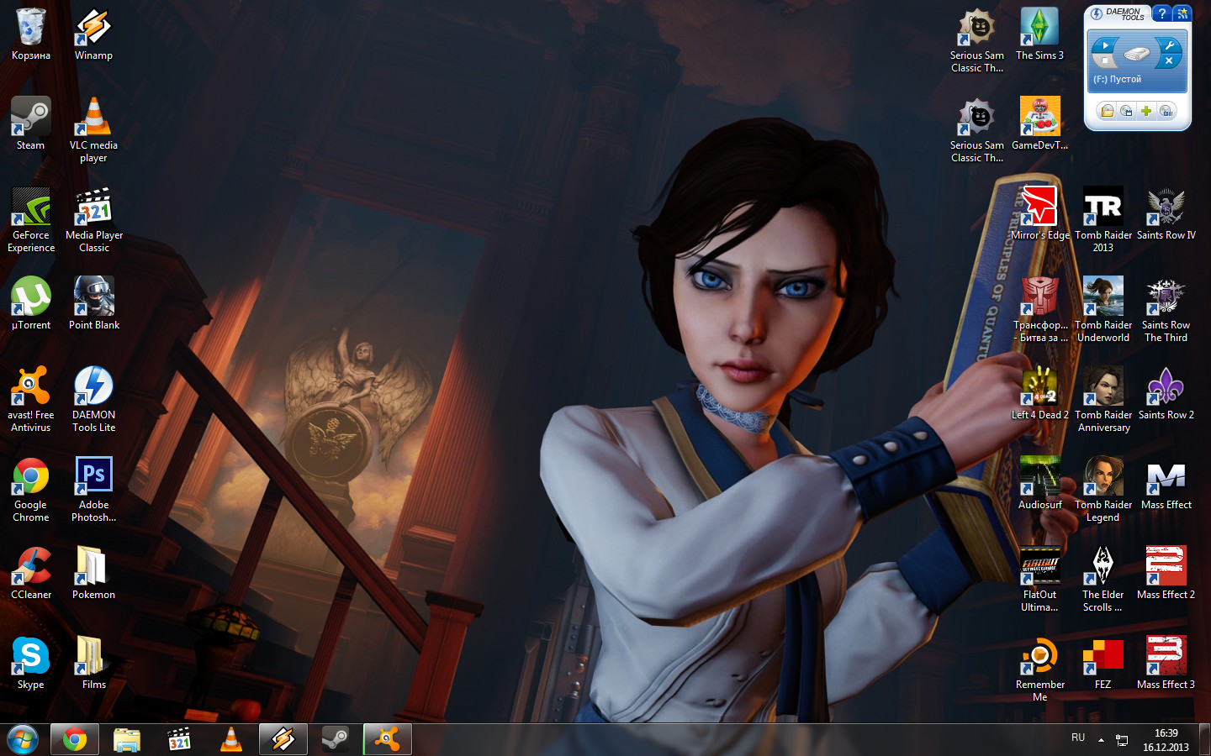
Task: Open the Mass Effect 2 shortcut
Action: tap(1166, 574)
